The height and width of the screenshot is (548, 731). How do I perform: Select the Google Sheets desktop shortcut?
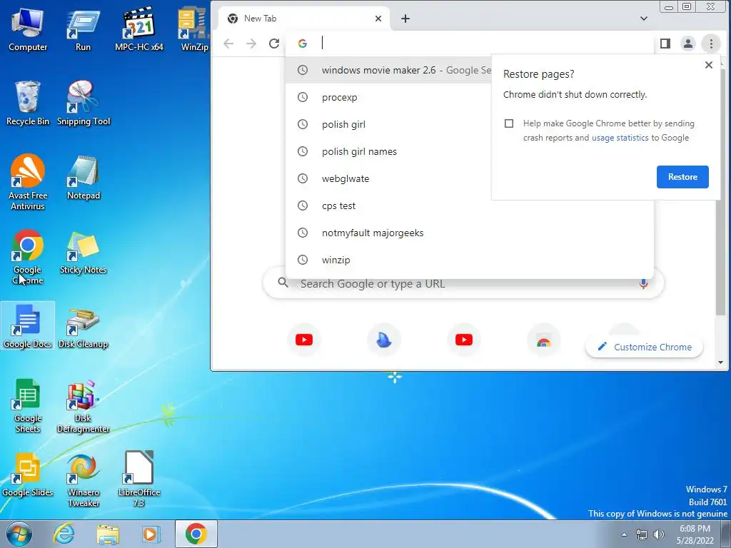coord(28,405)
